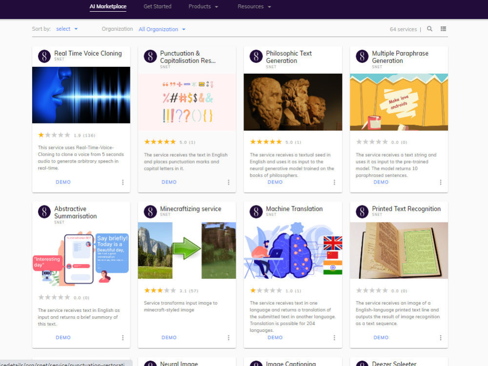Open more options menu on Abstractive Summarisation card
This screenshot has width=488, height=366.
click(123, 338)
